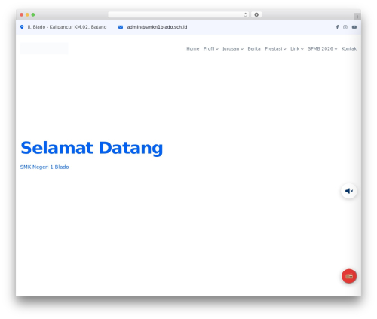
Task: Expand the Jurusan dropdown menu
Action: (233, 49)
